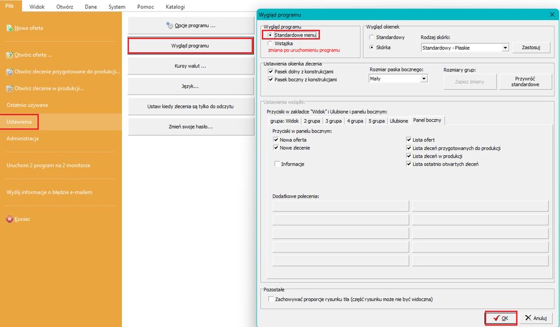Image resolution: width=560 pixels, height=327 pixels.
Task: Switch to the Ulubione tab
Action: coord(399,121)
